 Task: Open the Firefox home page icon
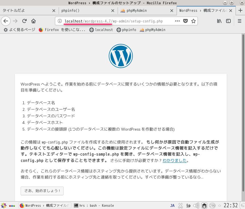tap(33, 21)
